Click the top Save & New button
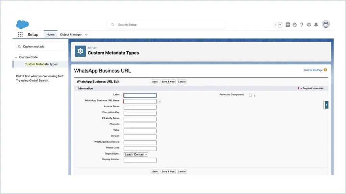Image resolution: width=346 pixels, height=194 pixels. (168, 82)
